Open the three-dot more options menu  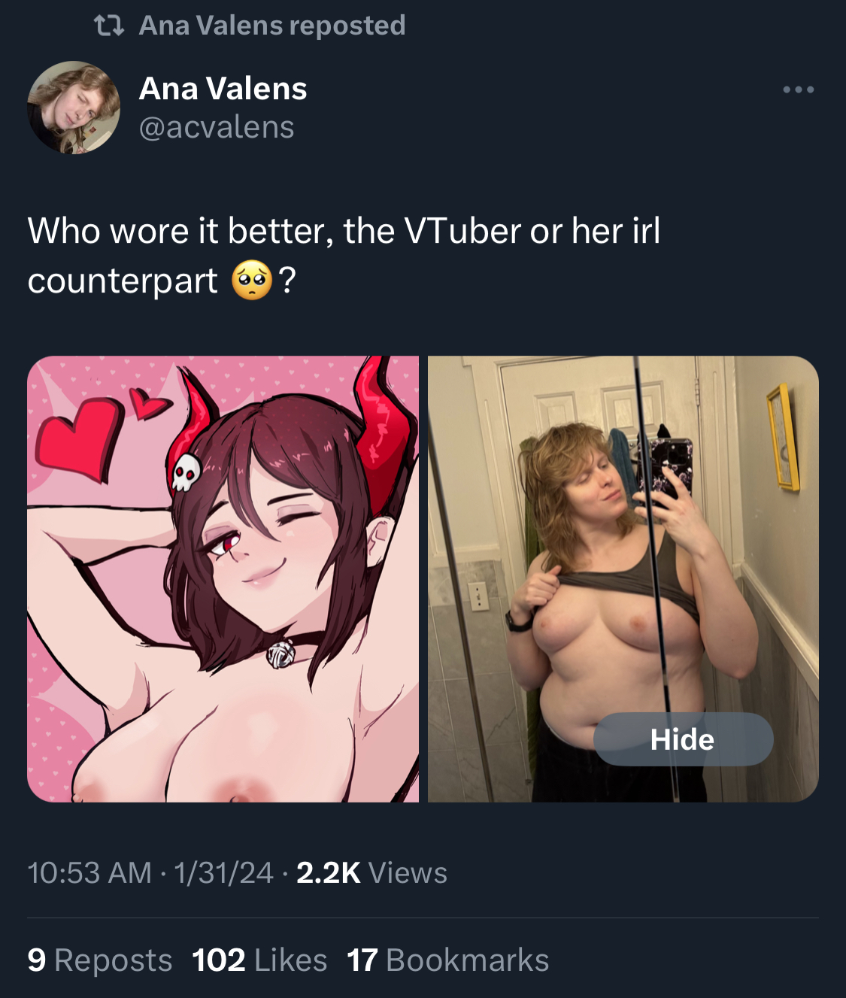[x=798, y=89]
